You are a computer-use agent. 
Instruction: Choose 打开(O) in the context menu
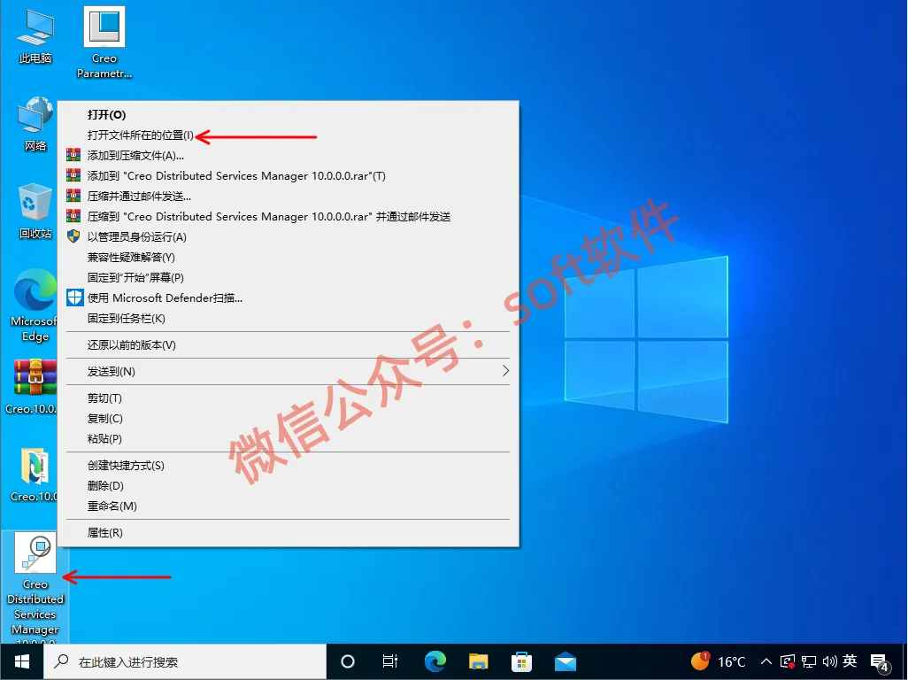(x=289, y=115)
